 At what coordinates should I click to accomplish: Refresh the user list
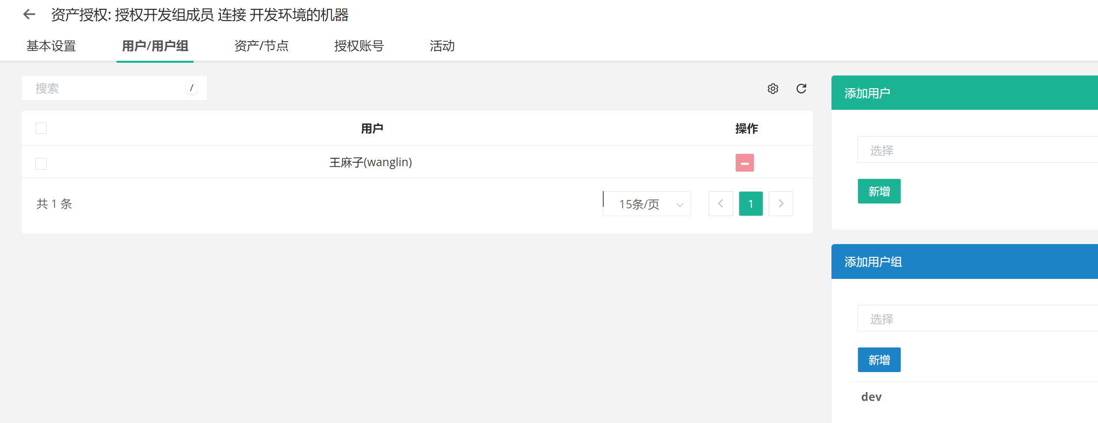click(801, 89)
